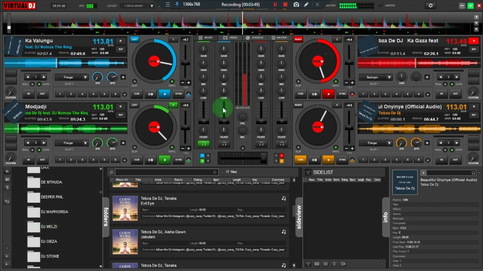Screen dimensions: 483x271
Task: Toggle headphone cue on the red mixer channel
Action: pyautogui.click(x=261, y=144)
